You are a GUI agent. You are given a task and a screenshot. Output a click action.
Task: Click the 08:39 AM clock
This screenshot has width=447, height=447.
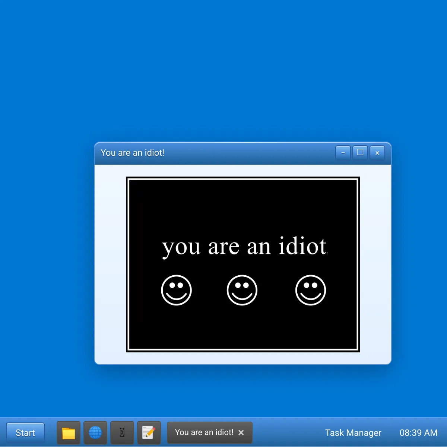click(x=418, y=432)
